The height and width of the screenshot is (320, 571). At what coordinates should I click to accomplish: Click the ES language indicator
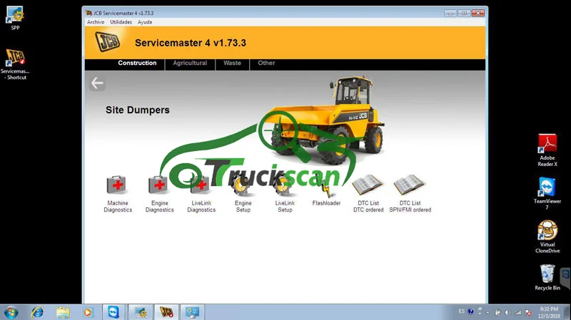click(461, 311)
